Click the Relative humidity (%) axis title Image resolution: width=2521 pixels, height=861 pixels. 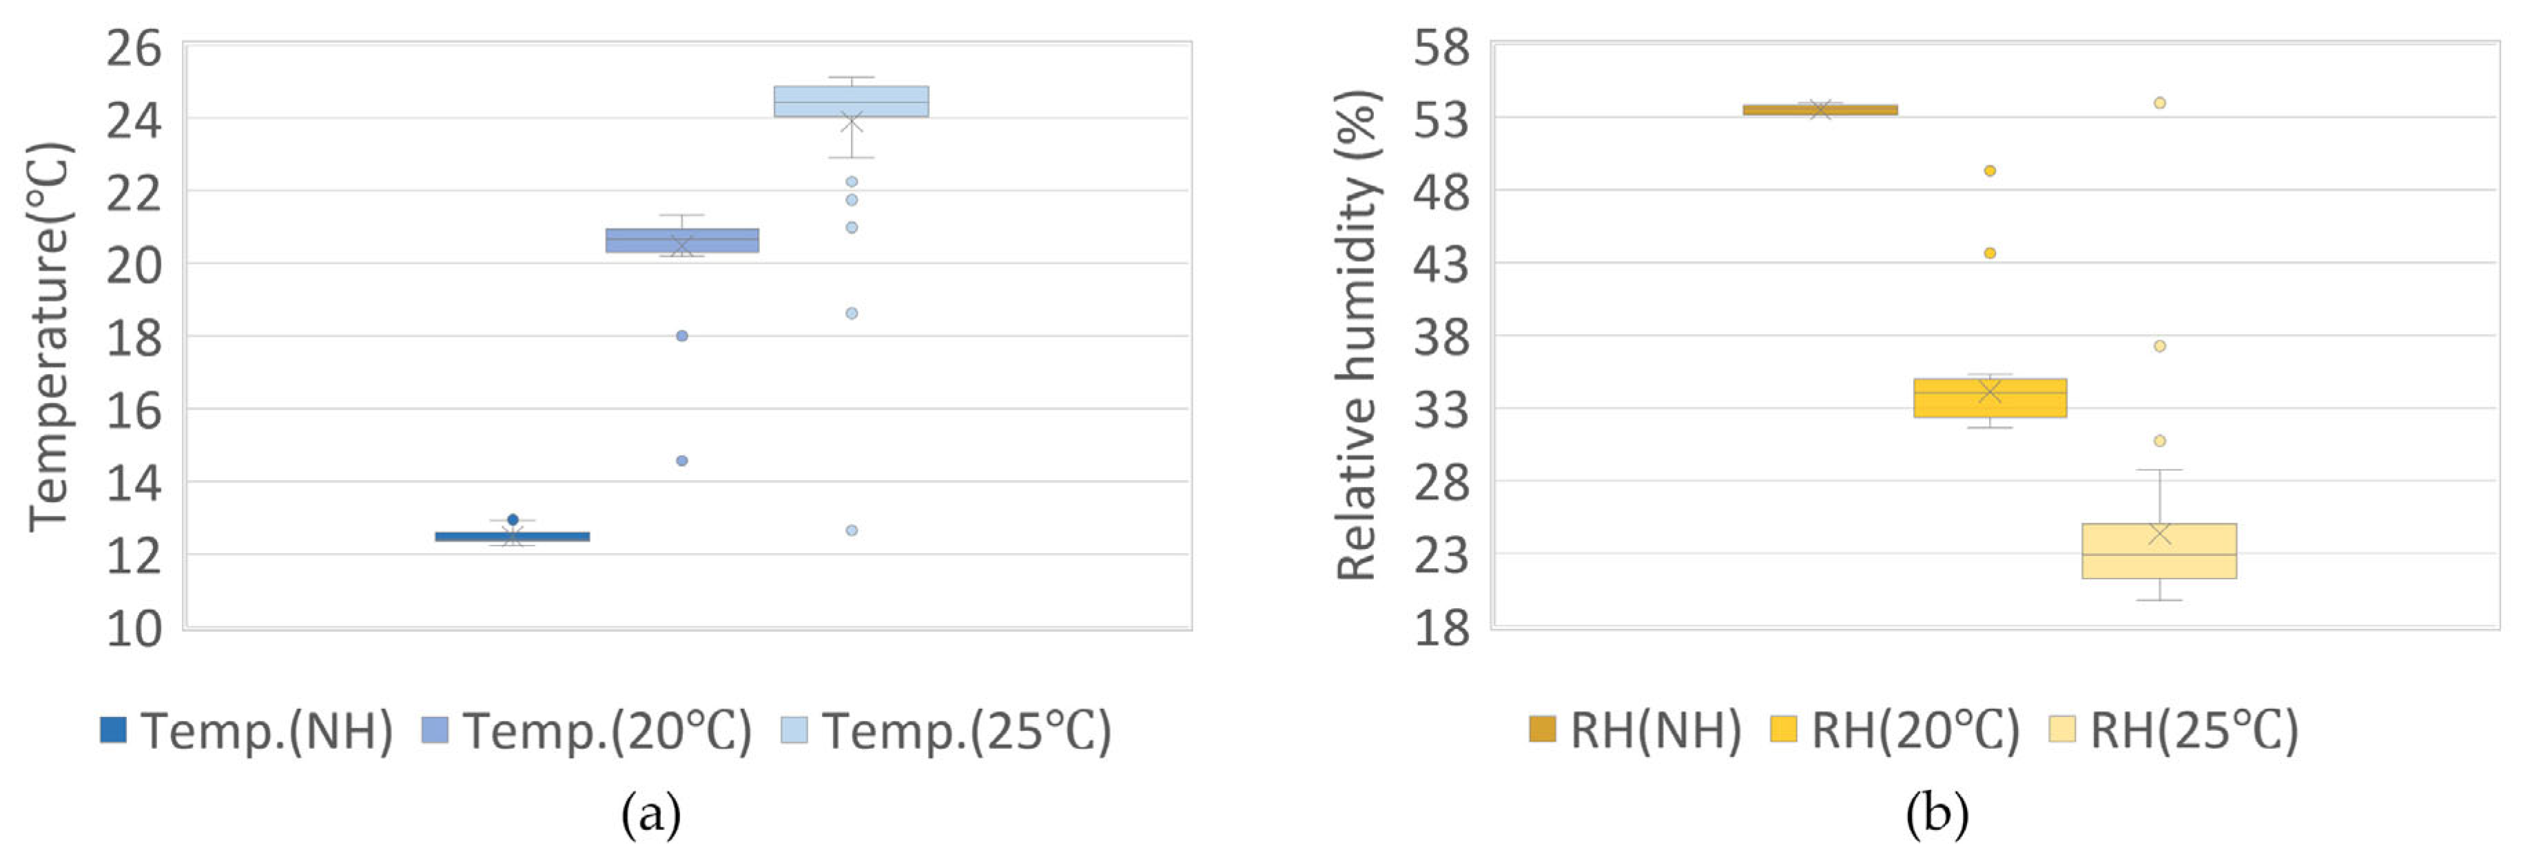coord(1357,335)
